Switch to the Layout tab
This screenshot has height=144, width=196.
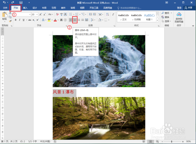click(44, 8)
